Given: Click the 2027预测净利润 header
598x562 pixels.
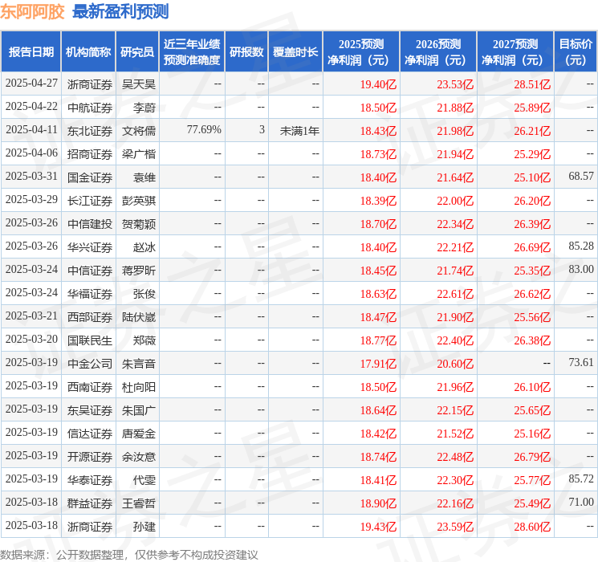Looking at the screenshot, I should [x=515, y=52].
